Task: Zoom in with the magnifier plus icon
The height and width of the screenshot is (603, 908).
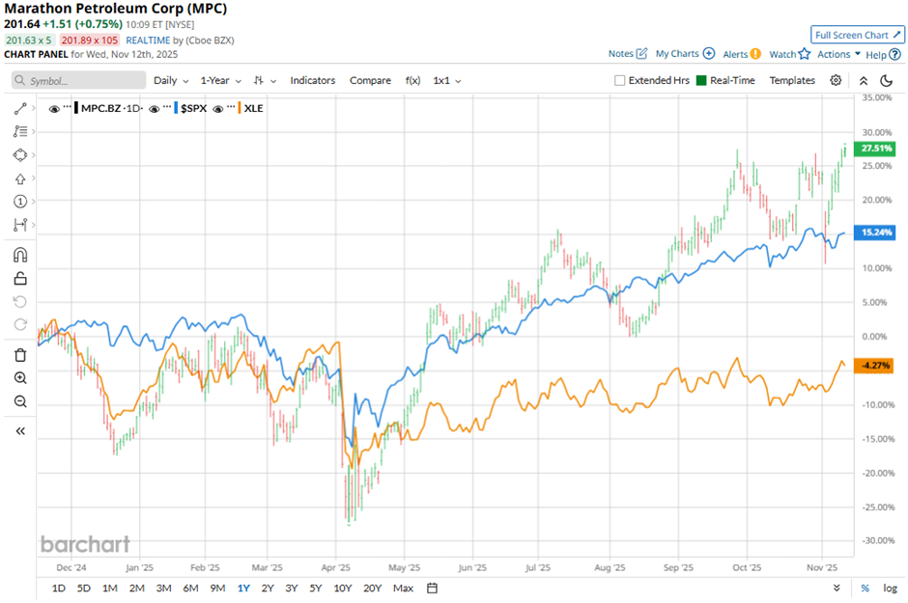Action: [x=20, y=378]
